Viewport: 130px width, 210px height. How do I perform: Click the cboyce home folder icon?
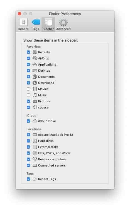pos(35,107)
